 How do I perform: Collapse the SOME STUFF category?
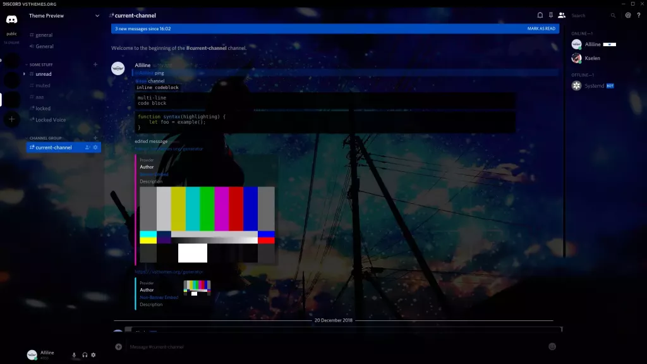pyautogui.click(x=41, y=64)
